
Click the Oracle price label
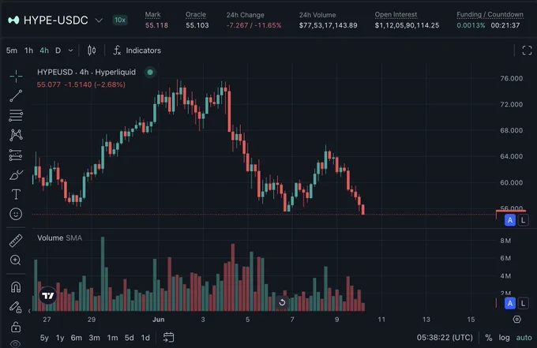click(x=196, y=15)
